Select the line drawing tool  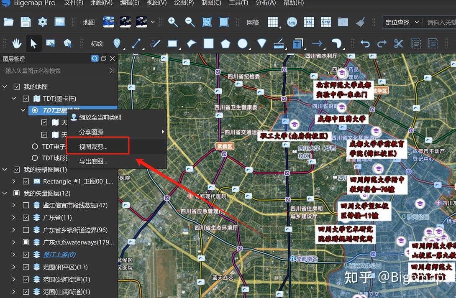(136, 43)
